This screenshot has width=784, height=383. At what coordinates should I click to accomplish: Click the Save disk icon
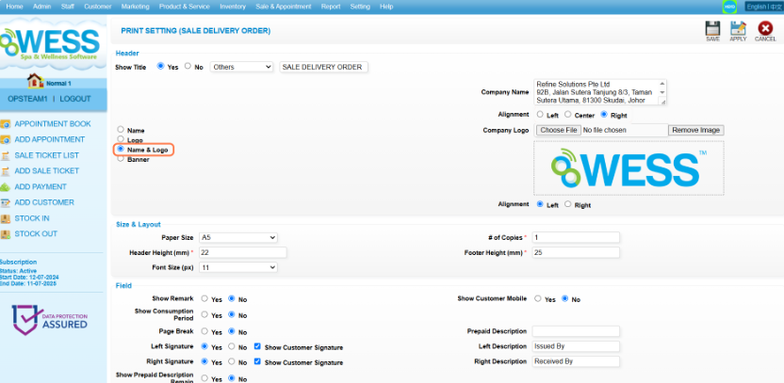712,28
